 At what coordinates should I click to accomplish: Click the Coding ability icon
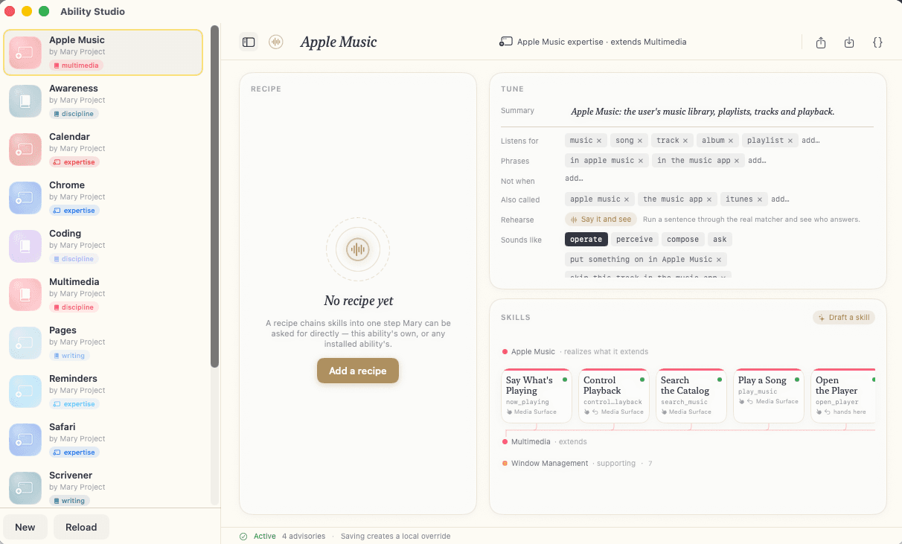(x=25, y=246)
